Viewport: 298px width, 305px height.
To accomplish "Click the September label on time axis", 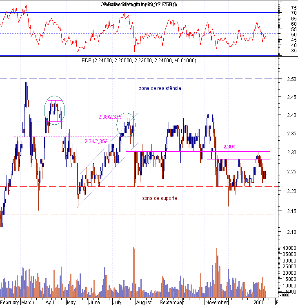I will 171,302.
